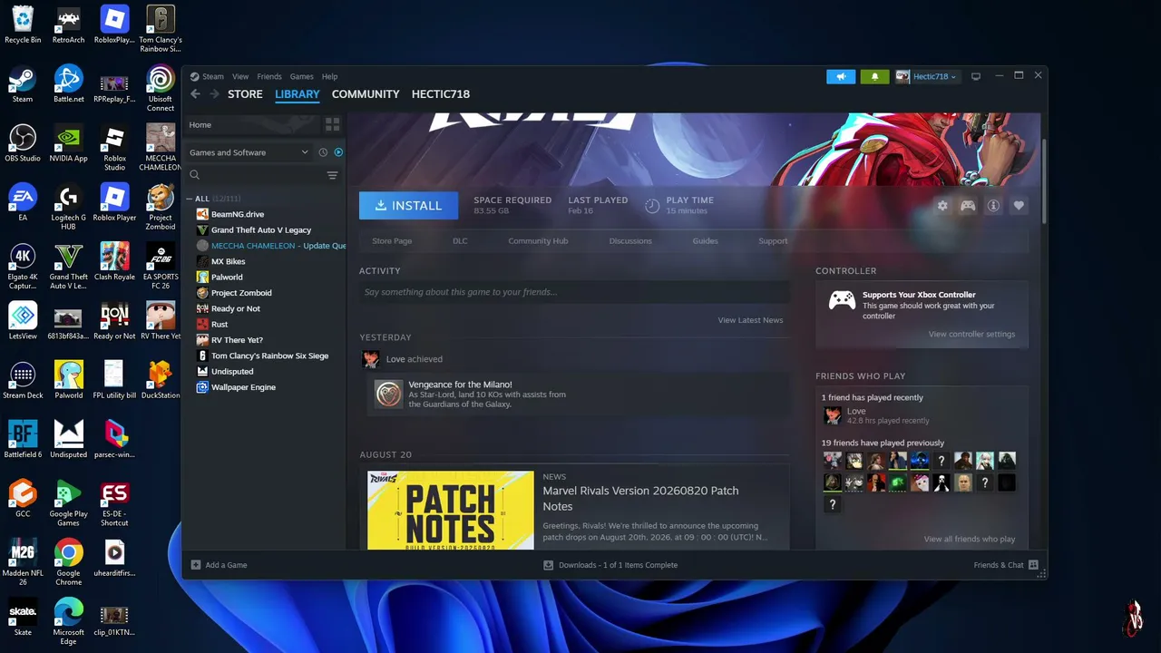Select Palworld in the game list

(227, 278)
